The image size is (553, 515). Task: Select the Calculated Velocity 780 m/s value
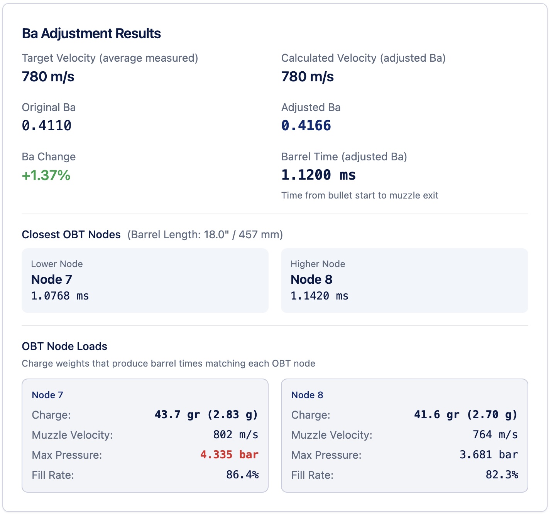[x=307, y=77]
